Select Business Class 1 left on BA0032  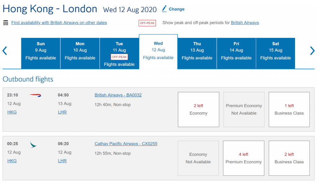[289, 109]
